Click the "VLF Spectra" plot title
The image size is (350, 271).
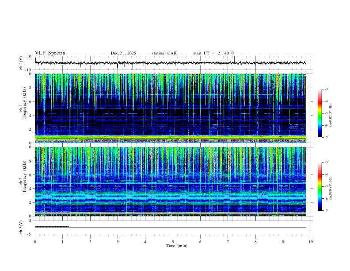[50, 53]
